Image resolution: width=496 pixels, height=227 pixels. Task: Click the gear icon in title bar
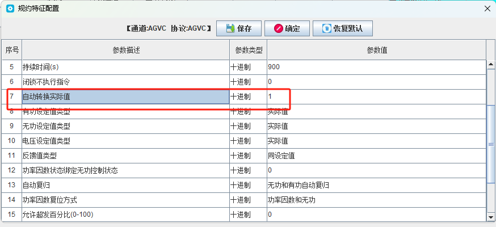(10, 9)
